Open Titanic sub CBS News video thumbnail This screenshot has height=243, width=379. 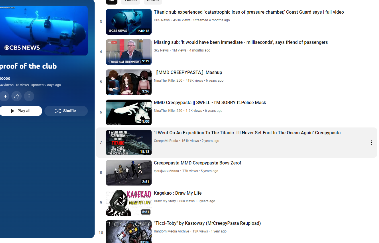(x=129, y=22)
